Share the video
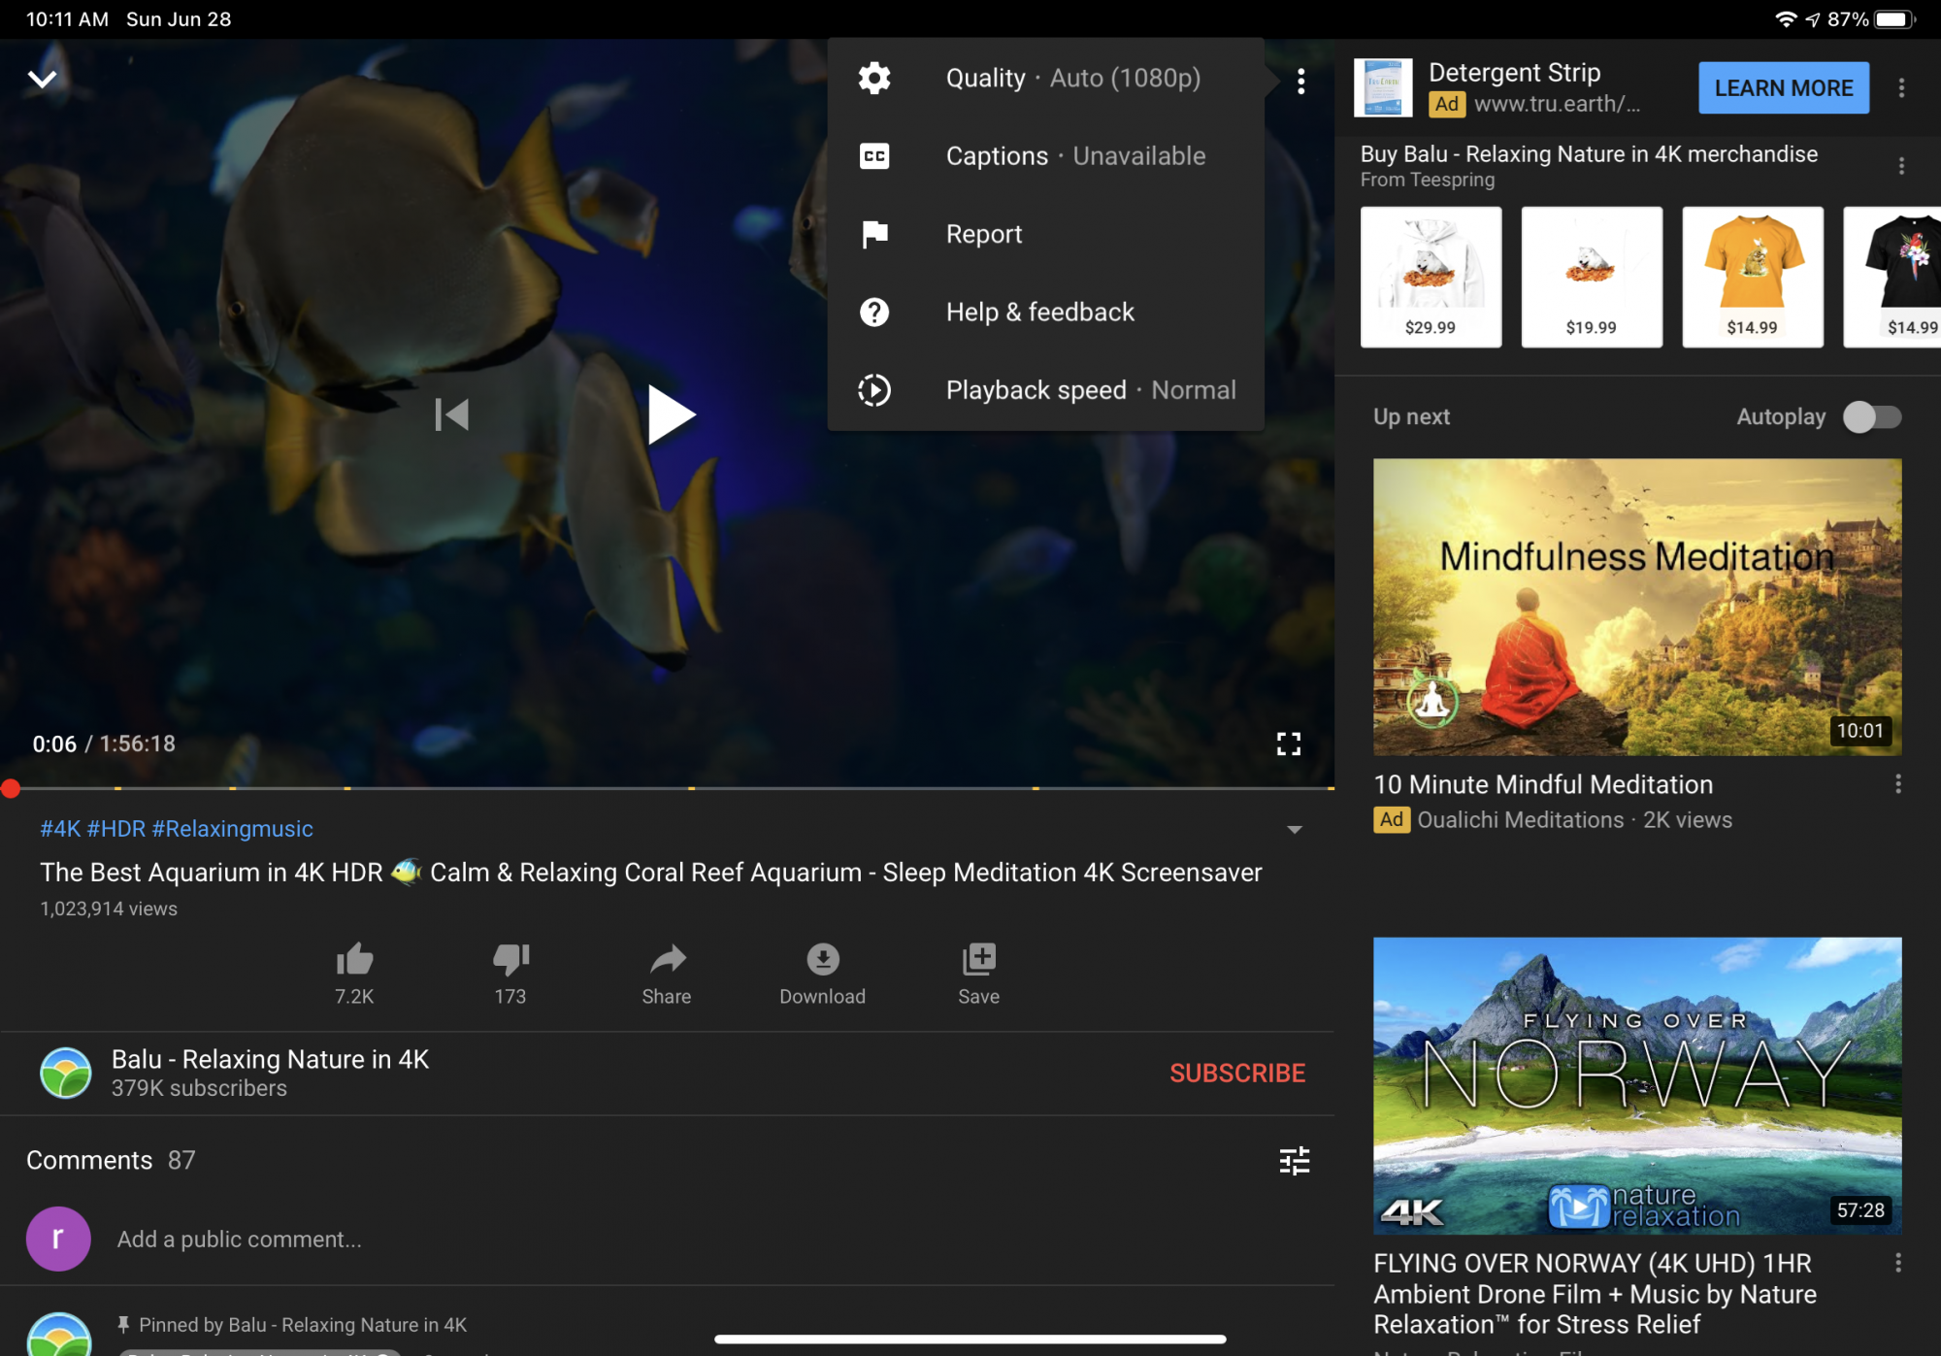 667,974
